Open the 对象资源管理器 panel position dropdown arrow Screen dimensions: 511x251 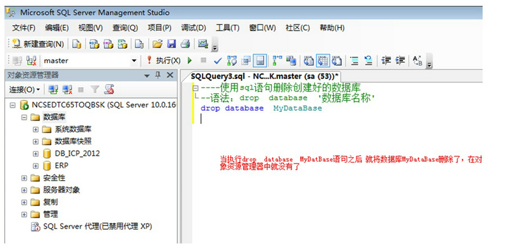pos(147,75)
